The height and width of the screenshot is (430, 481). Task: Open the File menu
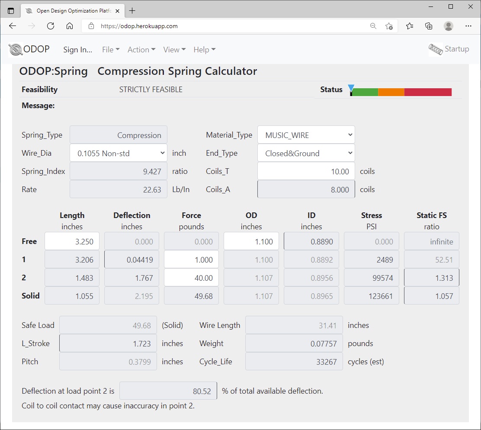(110, 49)
